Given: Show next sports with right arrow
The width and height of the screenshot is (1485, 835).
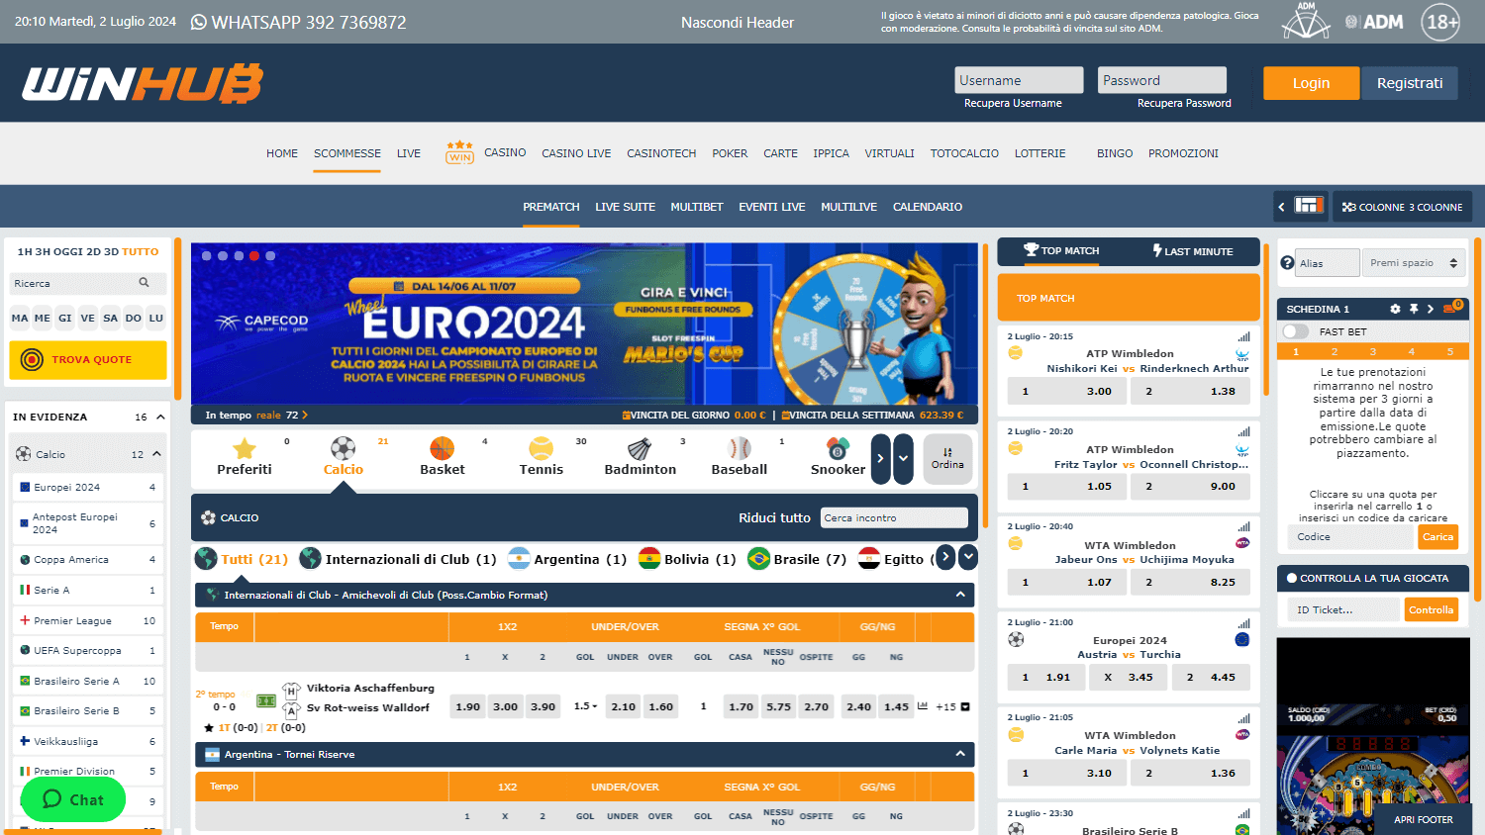Looking at the screenshot, I should tap(880, 459).
